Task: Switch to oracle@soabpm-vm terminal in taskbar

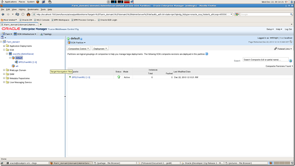Action: [27, 163]
